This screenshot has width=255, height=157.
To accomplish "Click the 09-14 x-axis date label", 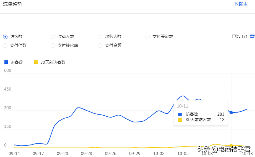I will tap(14, 153).
